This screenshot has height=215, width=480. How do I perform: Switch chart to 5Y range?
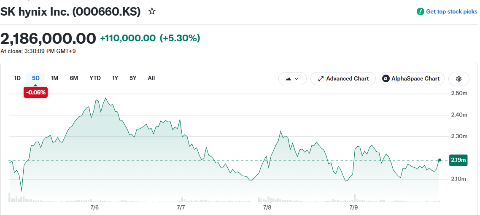[133, 78]
